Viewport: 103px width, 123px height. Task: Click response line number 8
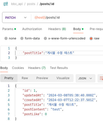[9, 119]
